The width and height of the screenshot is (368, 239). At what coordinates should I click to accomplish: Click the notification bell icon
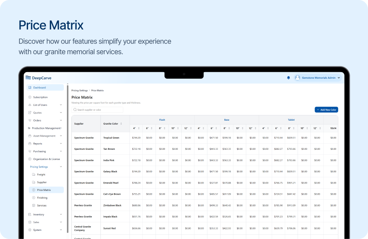[x=288, y=78]
